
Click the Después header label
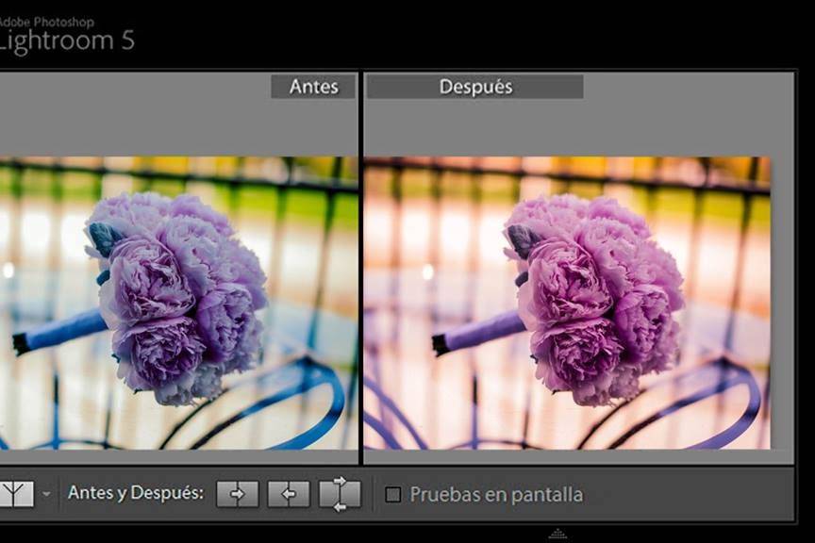475,86
